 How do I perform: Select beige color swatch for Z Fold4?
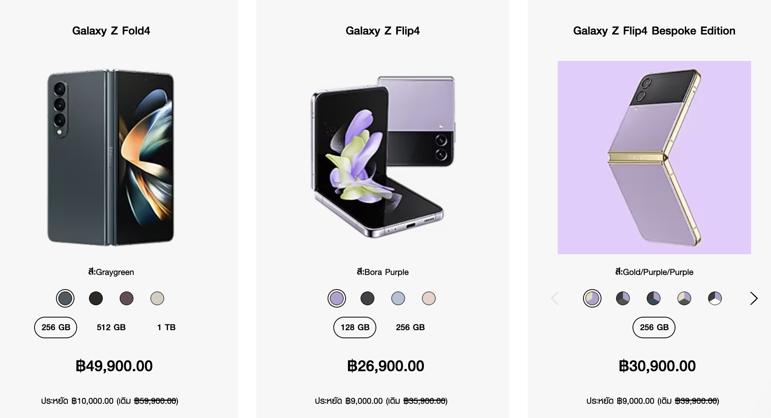tap(157, 298)
